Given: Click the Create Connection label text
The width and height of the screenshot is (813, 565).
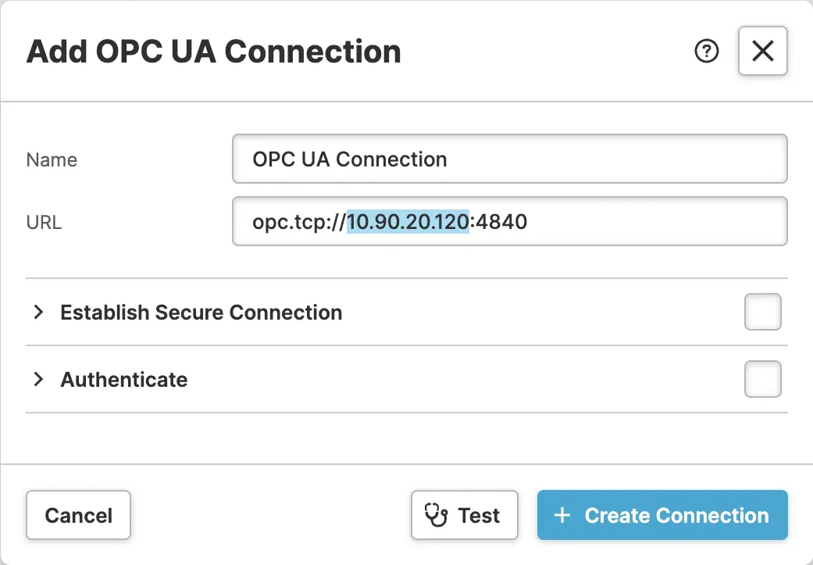Looking at the screenshot, I should pyautogui.click(x=676, y=516).
